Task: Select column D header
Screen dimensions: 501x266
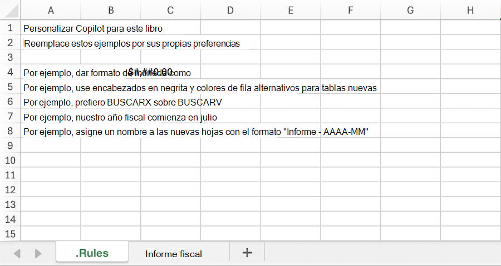Action: [230, 10]
